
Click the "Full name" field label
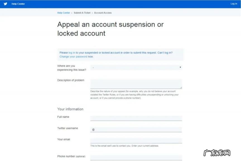point(63,117)
